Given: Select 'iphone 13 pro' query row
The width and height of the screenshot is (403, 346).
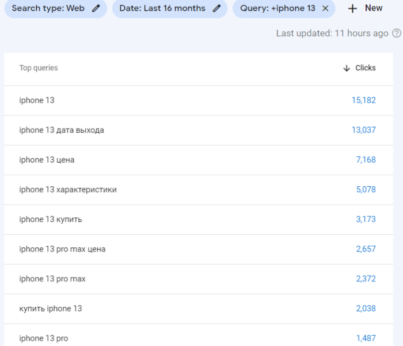Looking at the screenshot, I should (x=199, y=335).
